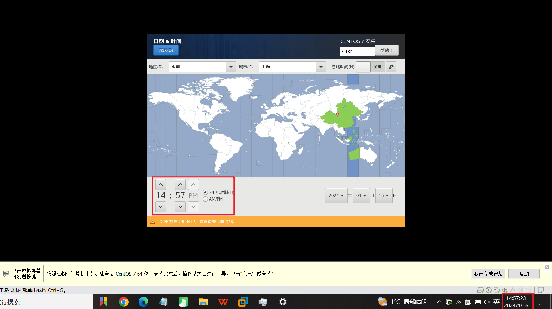Click VMware sound card status icon
The image size is (552, 309).
click(x=505, y=290)
